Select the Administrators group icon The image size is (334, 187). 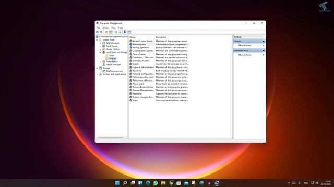(x=131, y=44)
